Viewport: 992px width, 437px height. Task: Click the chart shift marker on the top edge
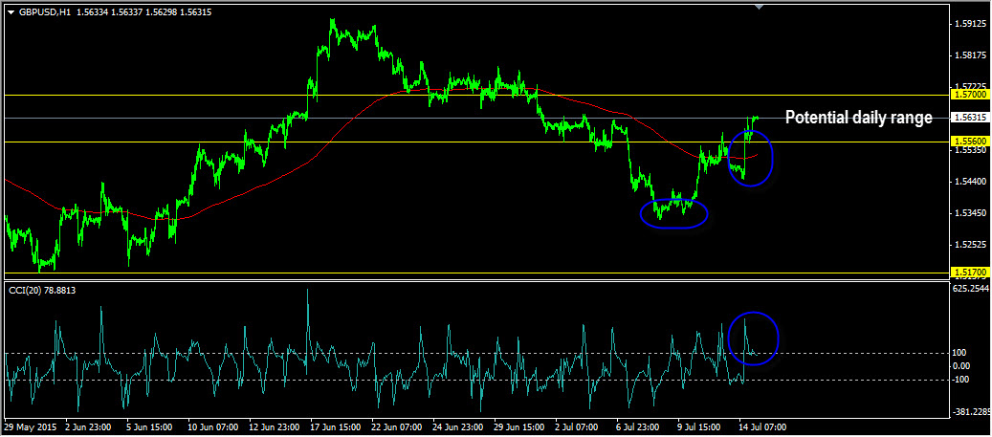(760, 7)
